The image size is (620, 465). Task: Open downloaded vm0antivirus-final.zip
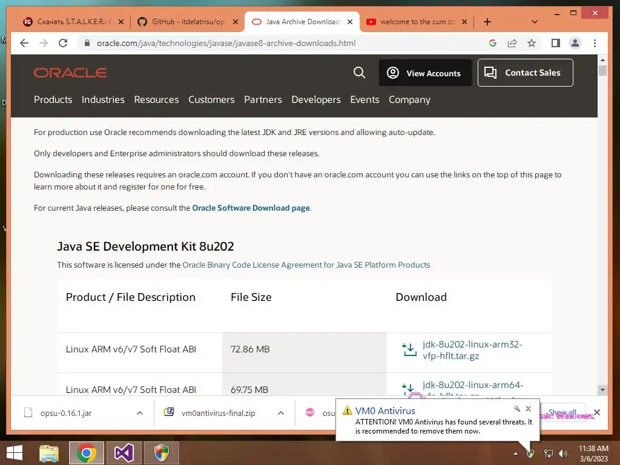pyautogui.click(x=218, y=413)
